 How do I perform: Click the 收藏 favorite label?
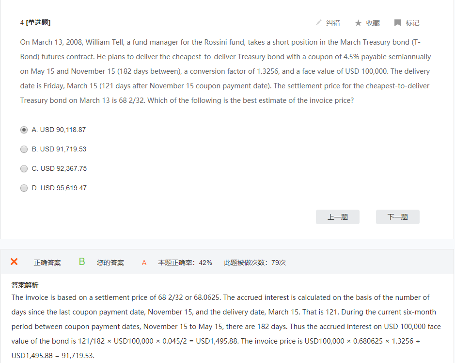pos(373,23)
